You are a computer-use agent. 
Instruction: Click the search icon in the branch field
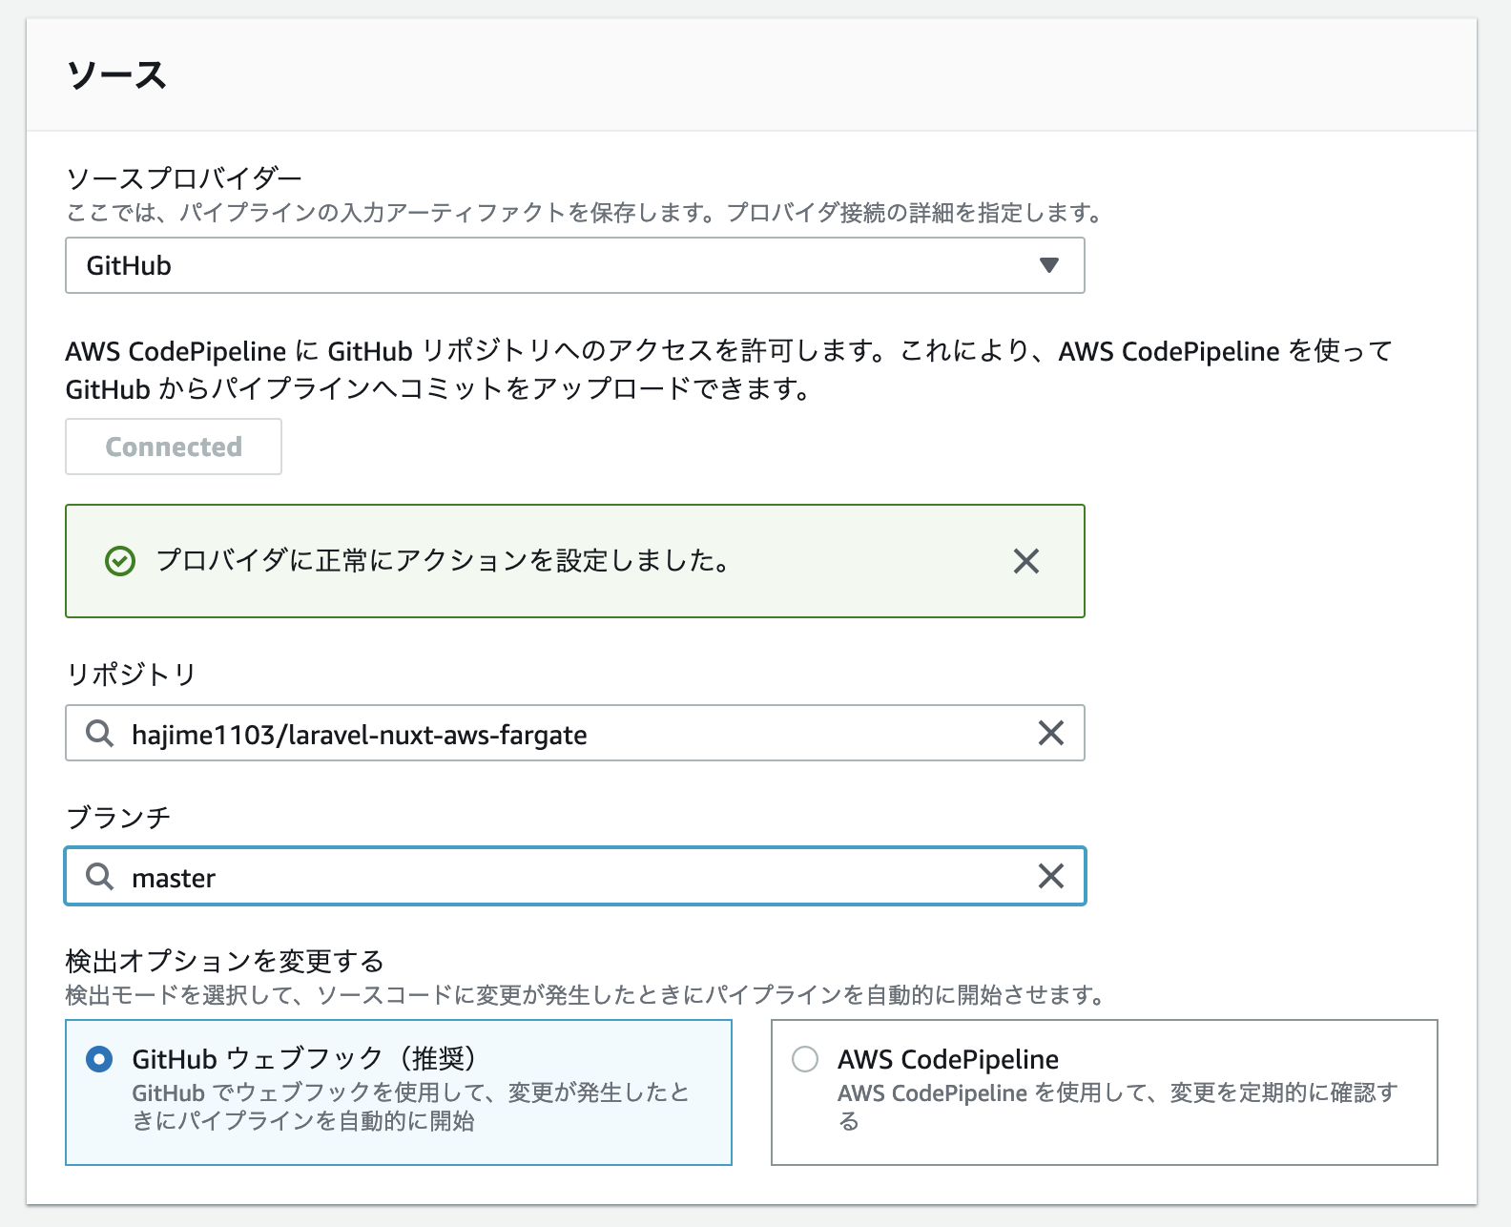pos(99,876)
